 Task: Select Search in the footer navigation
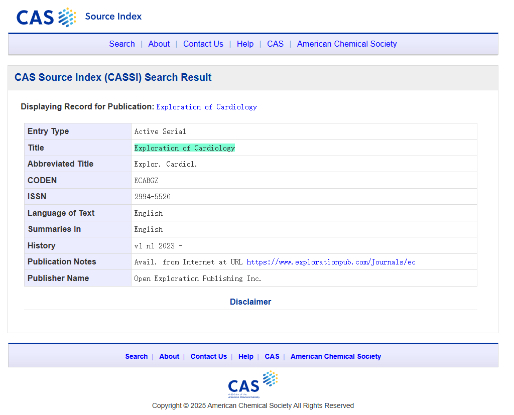point(136,357)
